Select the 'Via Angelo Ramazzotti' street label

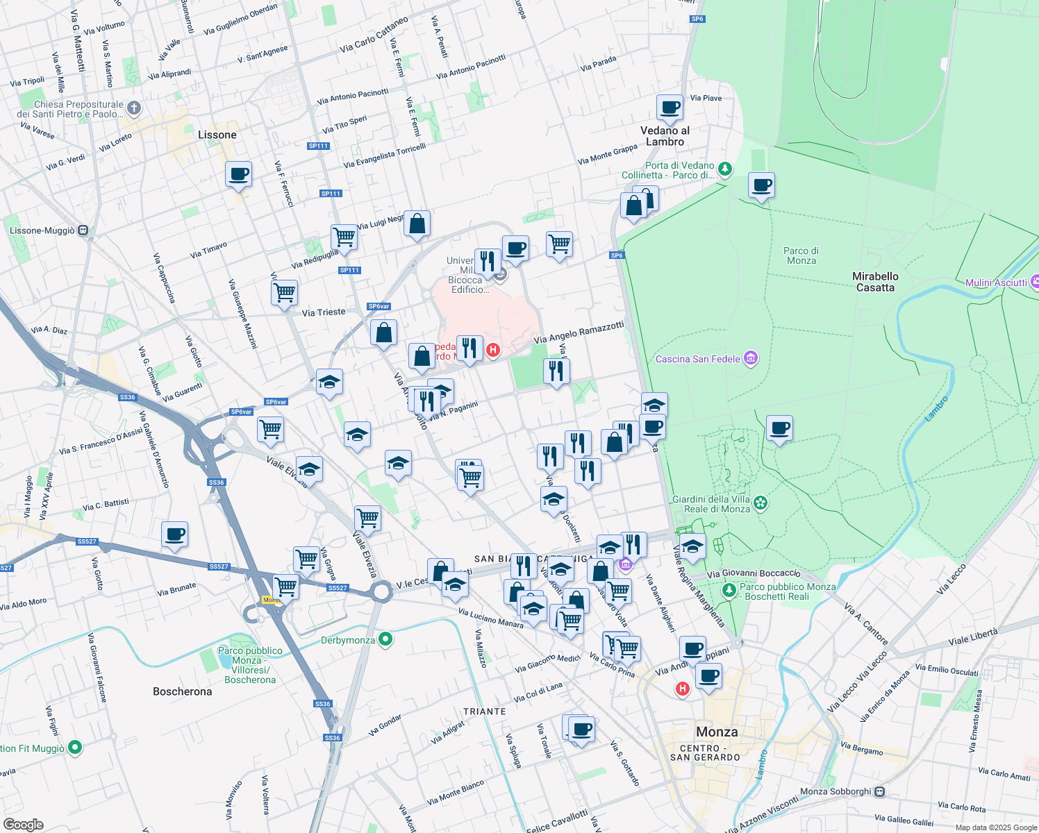tap(579, 333)
